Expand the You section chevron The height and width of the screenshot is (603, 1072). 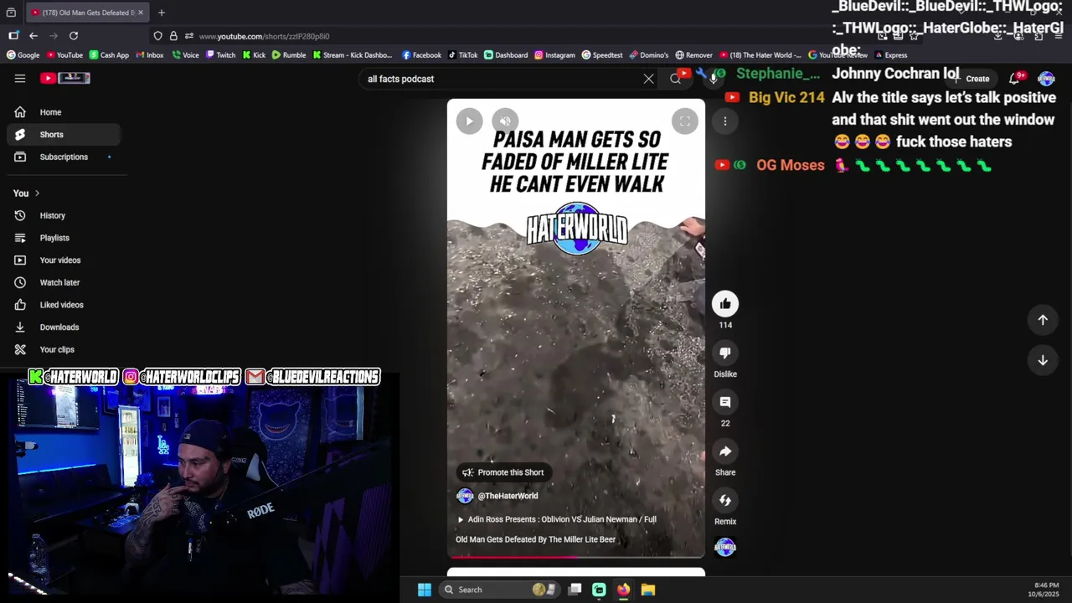(x=37, y=193)
